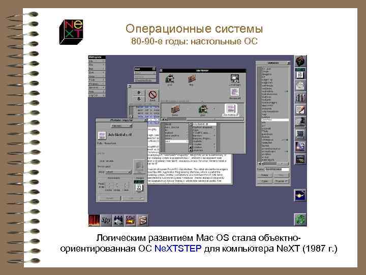Open the default popup list in Inspector
The width and height of the screenshot is (366, 275).
pyautogui.click(x=118, y=172)
